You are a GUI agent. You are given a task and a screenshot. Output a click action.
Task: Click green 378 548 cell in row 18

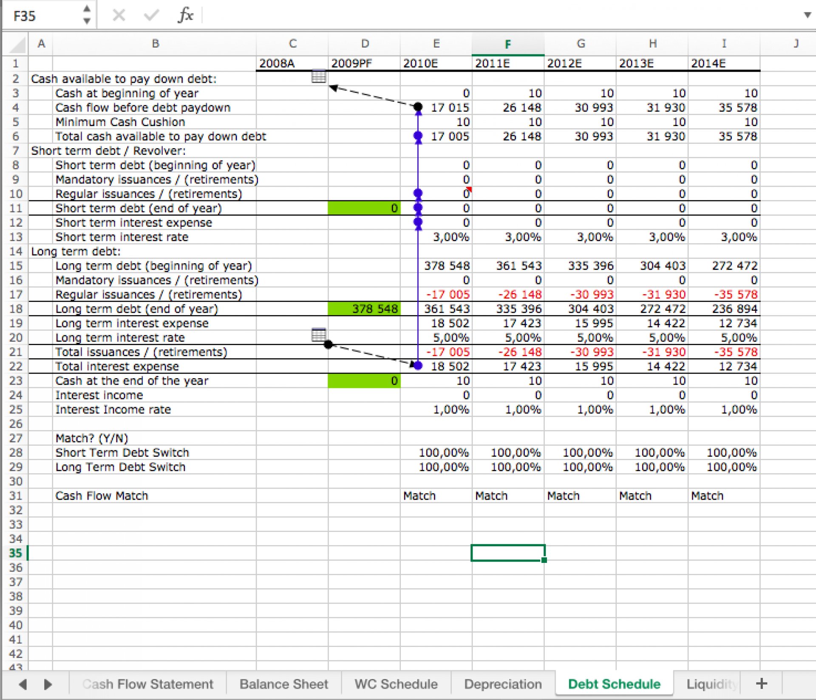point(364,309)
